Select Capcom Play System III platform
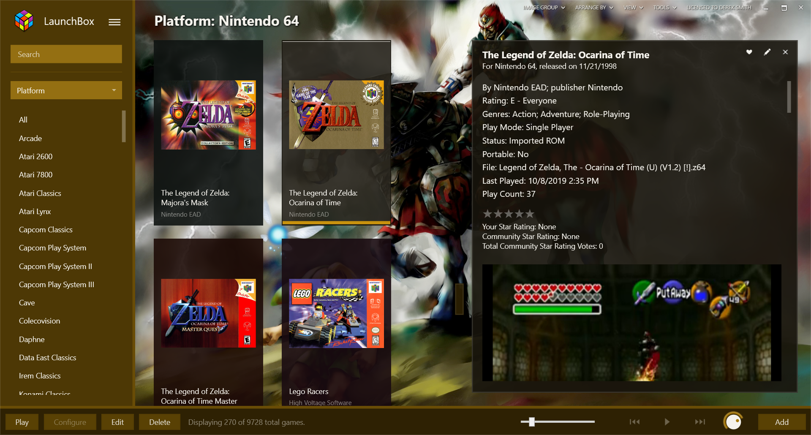The image size is (811, 435). pyautogui.click(x=57, y=285)
